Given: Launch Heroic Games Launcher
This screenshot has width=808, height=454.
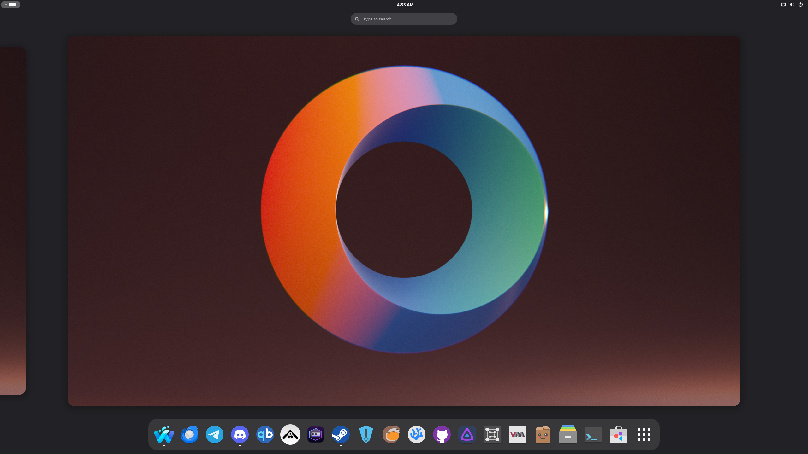Looking at the screenshot, I should pyautogui.click(x=366, y=434).
